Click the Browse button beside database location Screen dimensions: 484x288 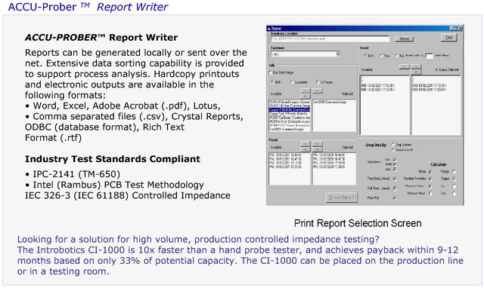(x=404, y=38)
